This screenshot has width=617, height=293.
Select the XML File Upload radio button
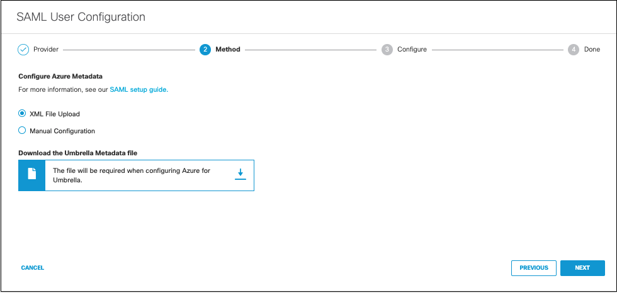pyautogui.click(x=22, y=114)
